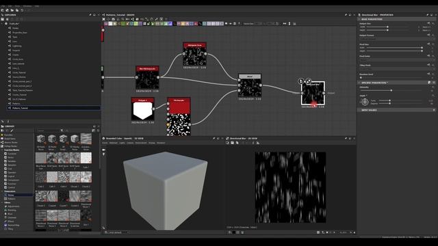Click the Library search filter icon

62,131
